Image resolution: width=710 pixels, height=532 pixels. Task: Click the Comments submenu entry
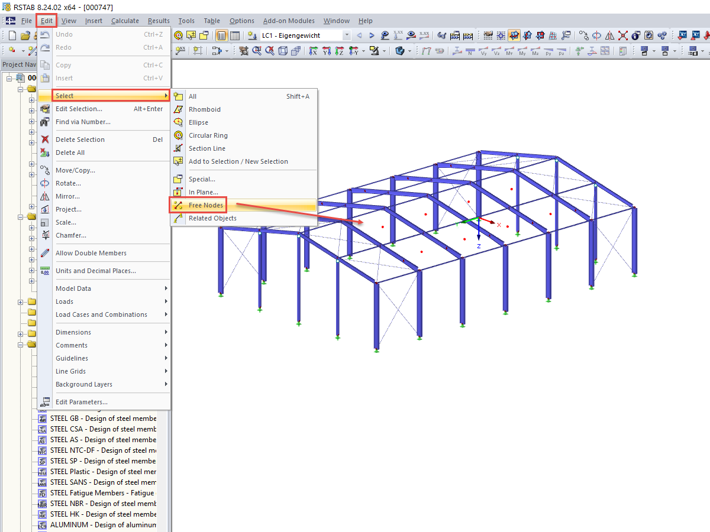(x=104, y=345)
